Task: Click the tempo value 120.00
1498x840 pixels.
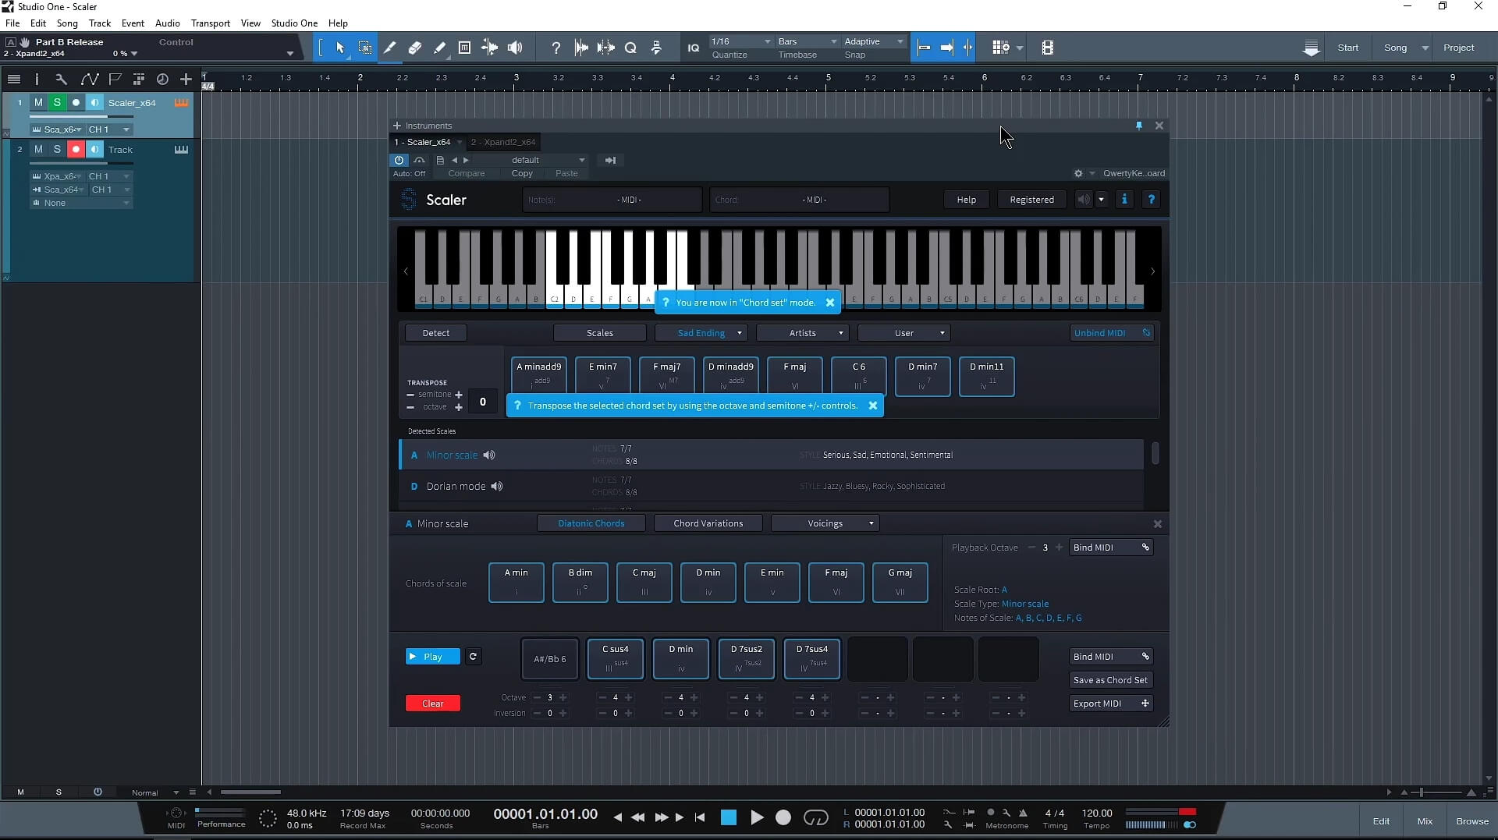Action: [x=1097, y=813]
